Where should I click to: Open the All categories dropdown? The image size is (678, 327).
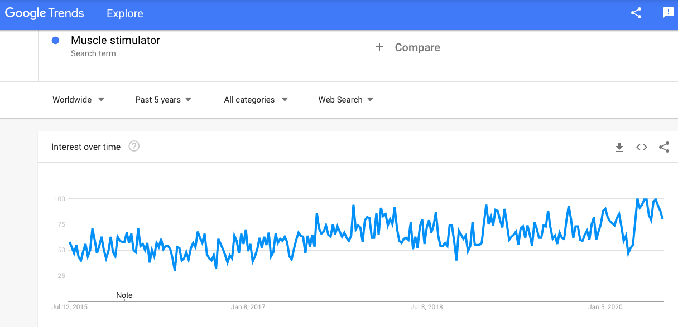tap(256, 100)
